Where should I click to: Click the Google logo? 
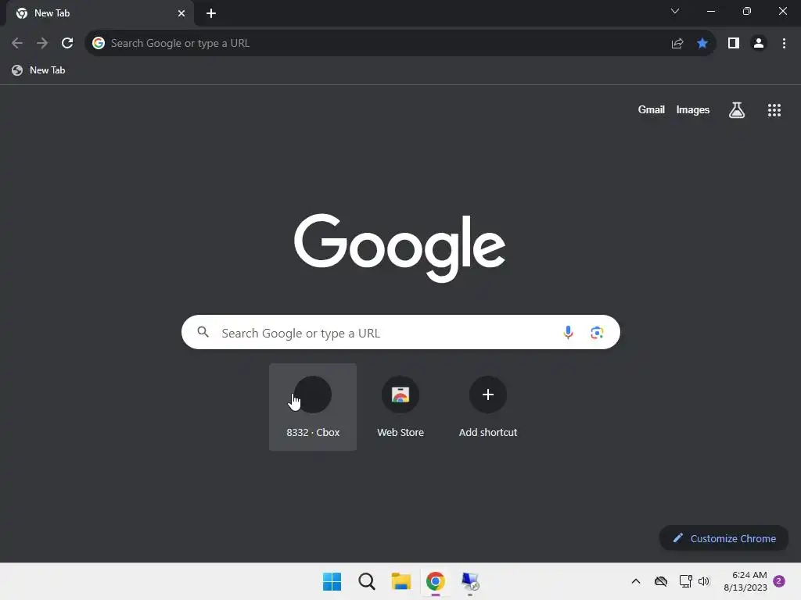400,248
